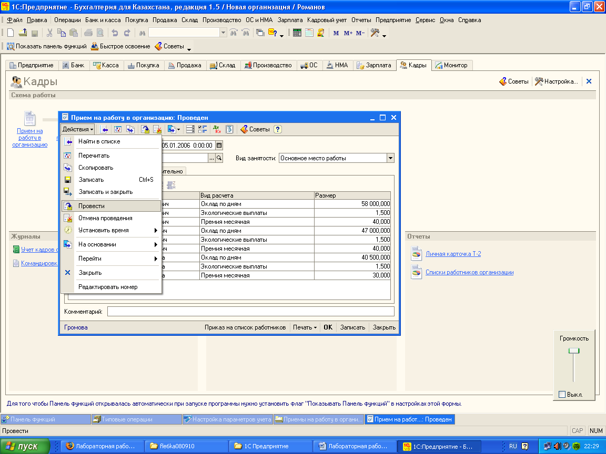
Task: Click the 1C help icon with question mark
Action: (272, 33)
